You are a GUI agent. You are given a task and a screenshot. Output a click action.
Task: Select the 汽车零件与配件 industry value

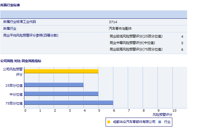pos(120,29)
